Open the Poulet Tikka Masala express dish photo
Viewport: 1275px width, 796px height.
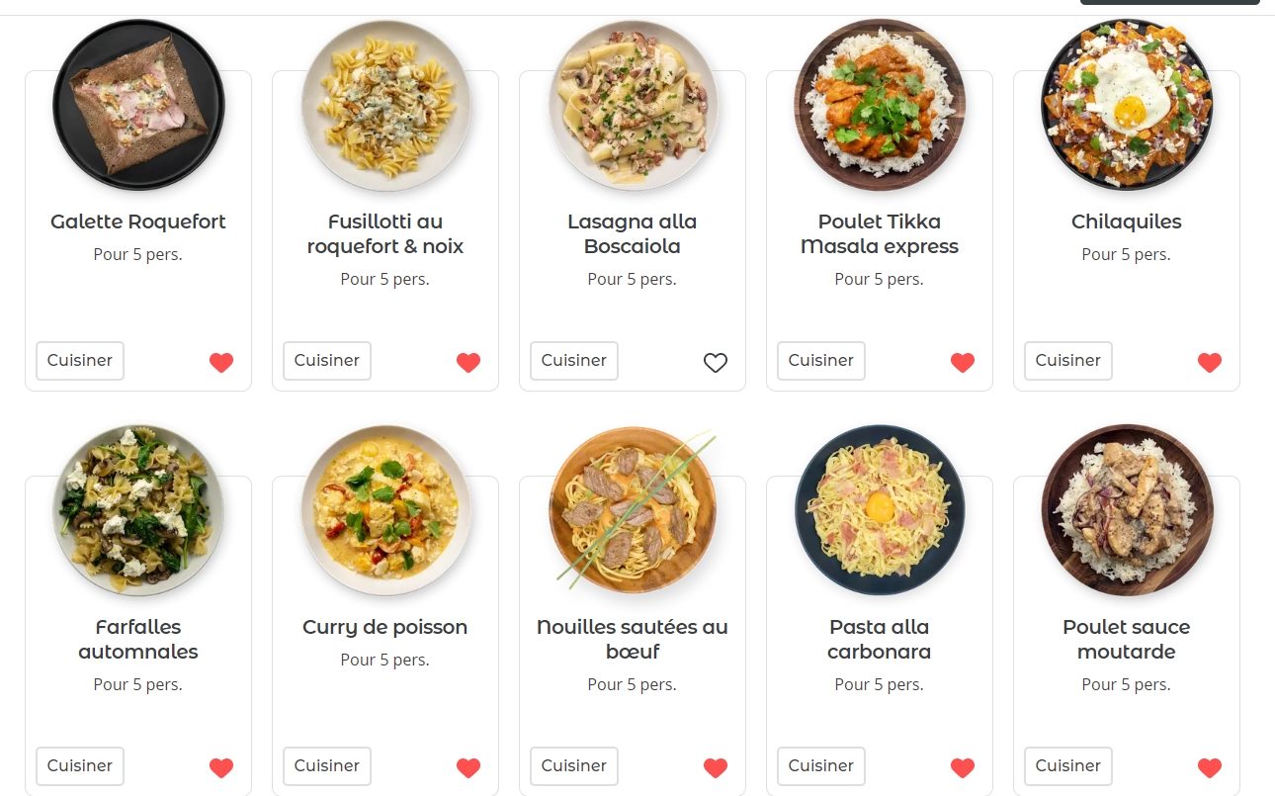pyautogui.click(x=880, y=104)
